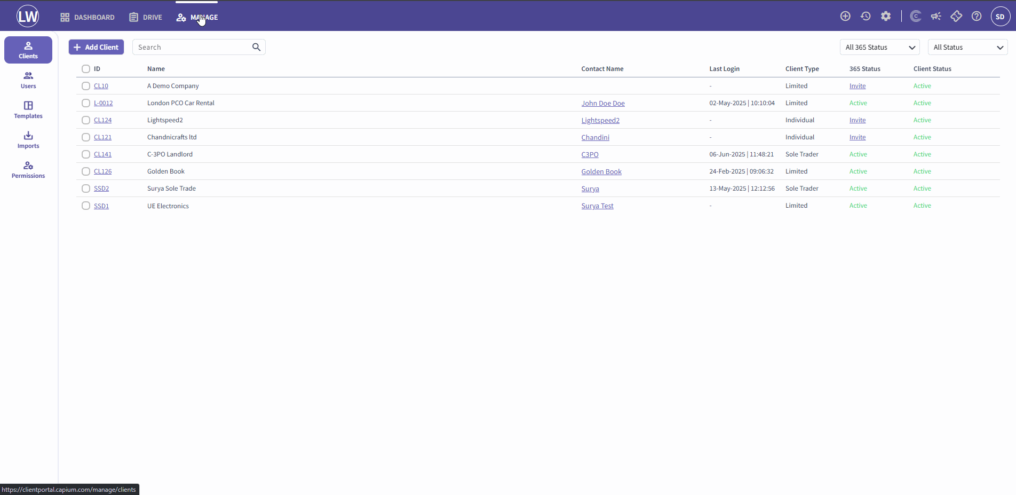The height and width of the screenshot is (495, 1016).
Task: Click UE Electronics name cell
Action: coord(168,206)
